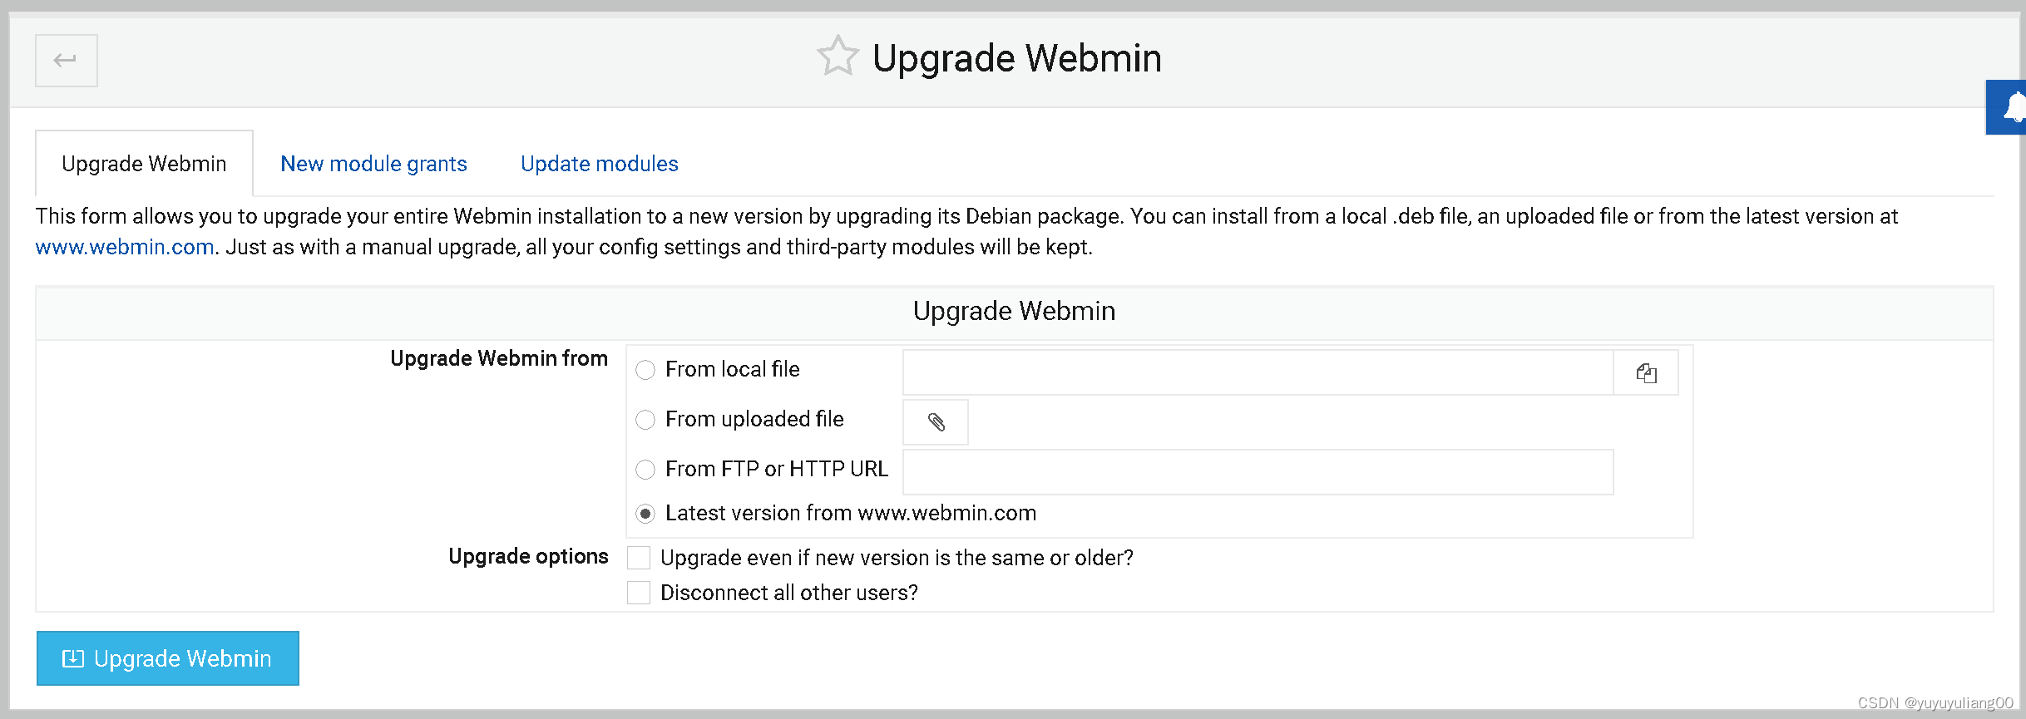2026x719 pixels.
Task: Click the FTP or HTTP URL input field
Action: point(1256,471)
